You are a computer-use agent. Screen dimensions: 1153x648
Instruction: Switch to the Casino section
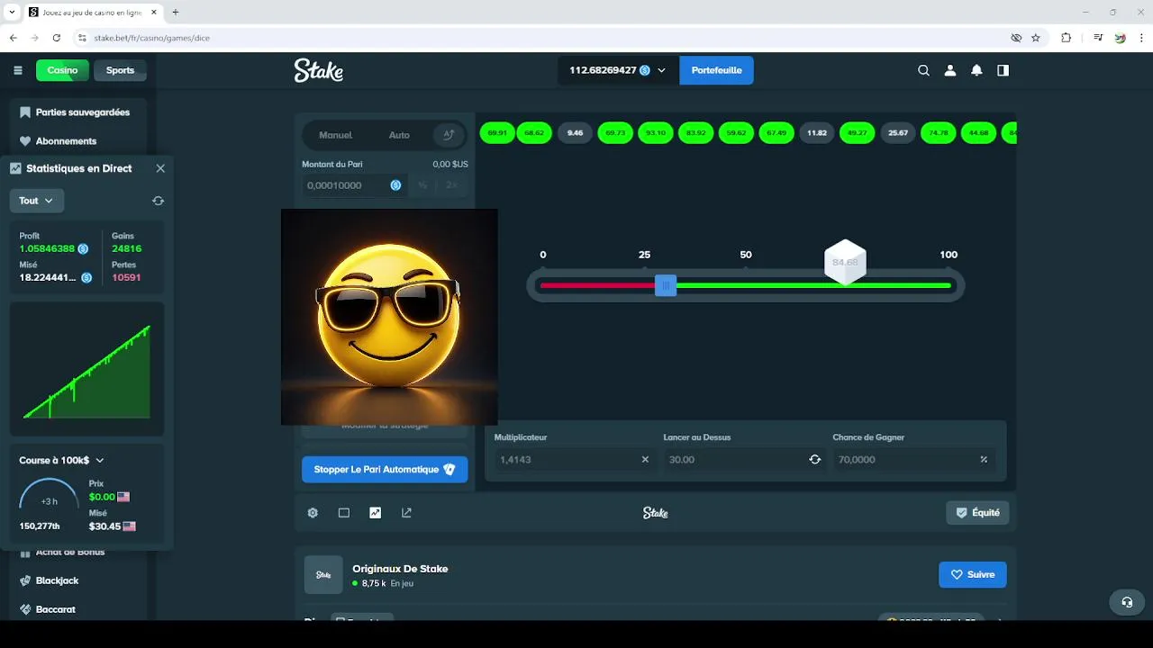point(63,70)
